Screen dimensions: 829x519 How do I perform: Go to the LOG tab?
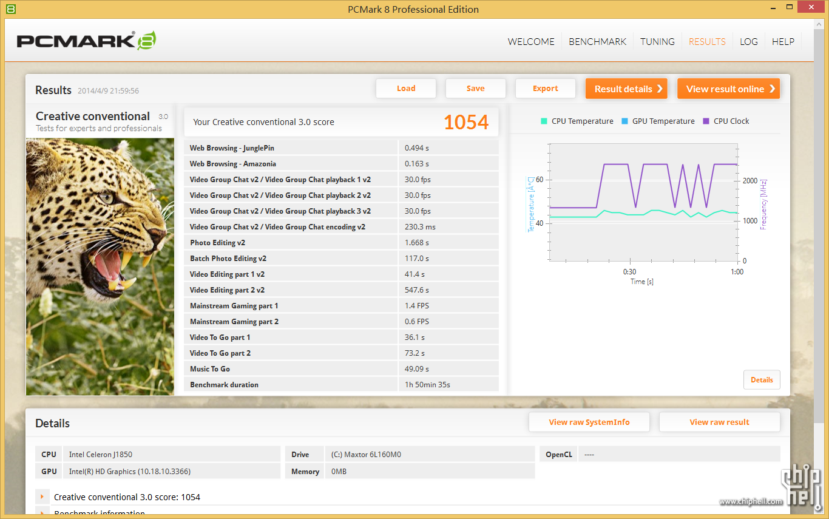[749, 41]
